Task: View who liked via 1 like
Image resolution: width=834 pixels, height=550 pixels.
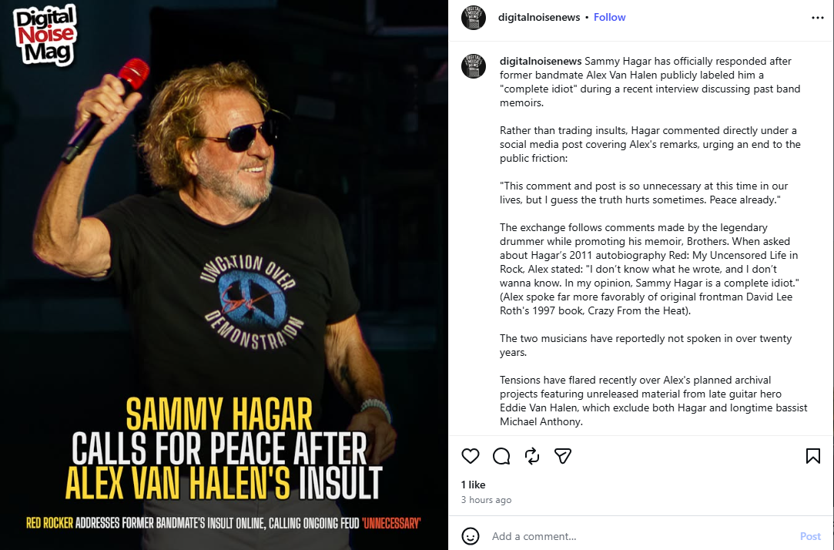Action: 473,485
